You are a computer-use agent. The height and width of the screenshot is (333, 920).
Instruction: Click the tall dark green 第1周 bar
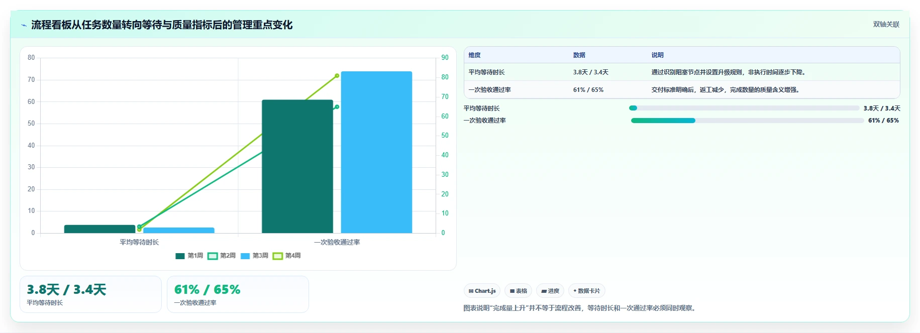coord(297,166)
